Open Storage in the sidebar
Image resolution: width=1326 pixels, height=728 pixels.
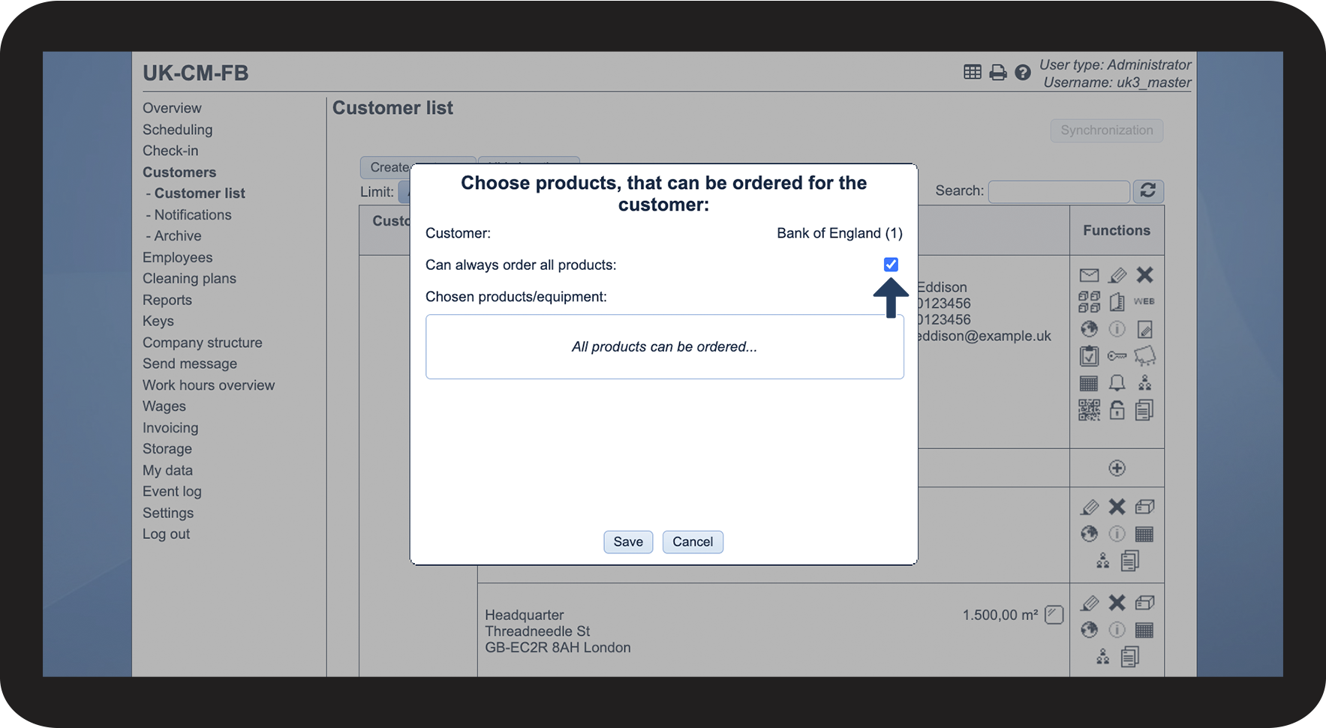pos(167,449)
